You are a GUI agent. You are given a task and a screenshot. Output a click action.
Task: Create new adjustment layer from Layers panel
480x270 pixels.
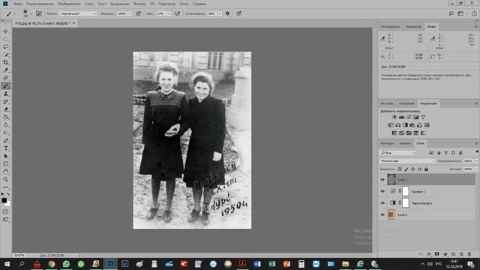pos(445,254)
